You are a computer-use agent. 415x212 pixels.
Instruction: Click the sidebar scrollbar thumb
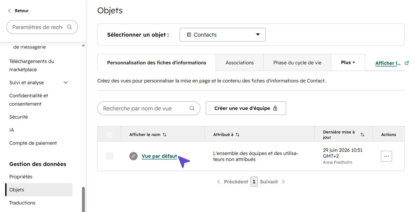pos(83,199)
